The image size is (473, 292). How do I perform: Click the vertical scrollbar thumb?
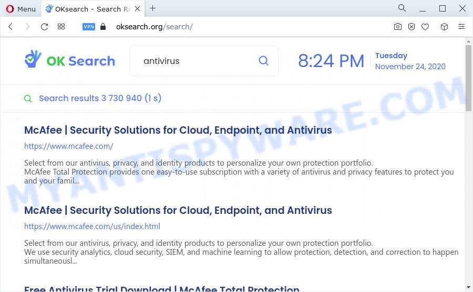pyautogui.click(x=468, y=78)
